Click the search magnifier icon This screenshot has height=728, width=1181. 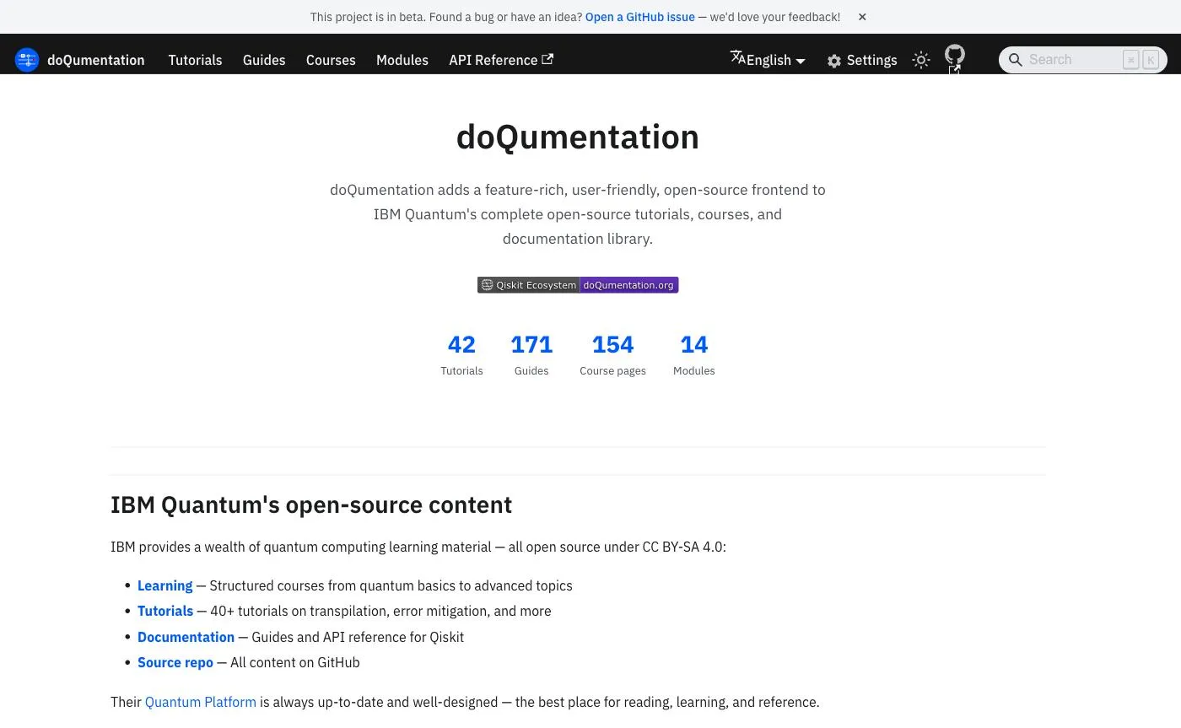[1016, 60]
